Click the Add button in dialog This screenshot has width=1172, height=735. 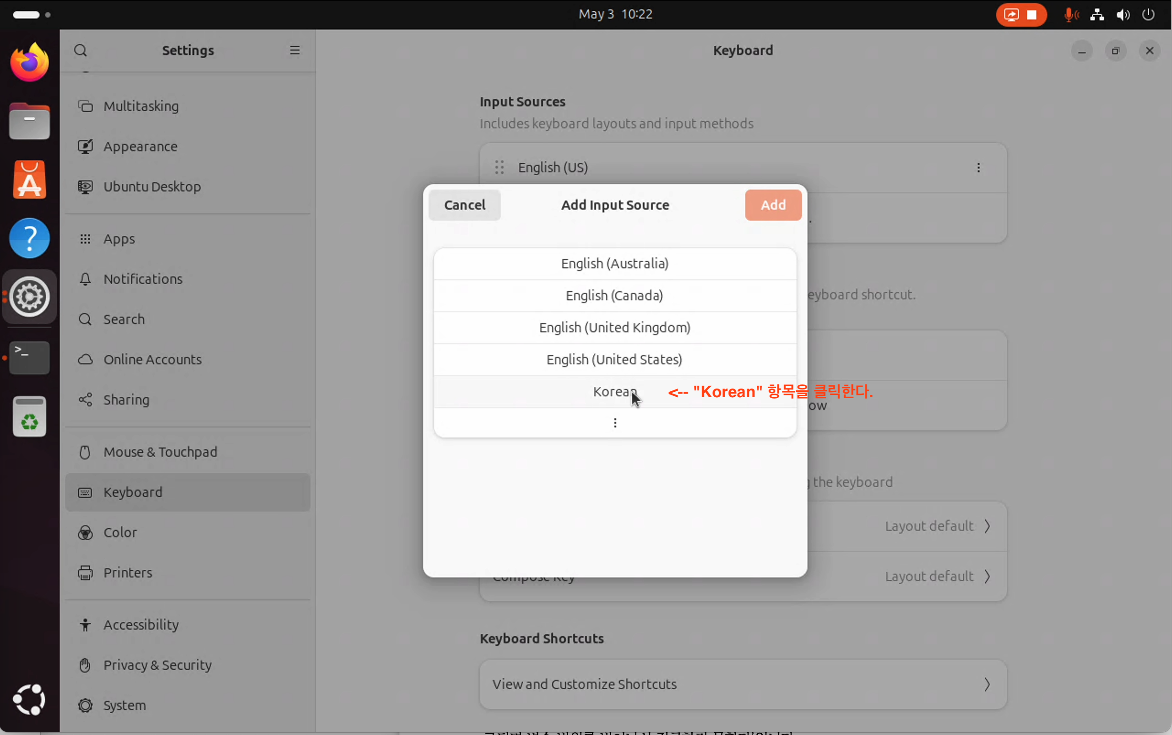[x=773, y=205]
